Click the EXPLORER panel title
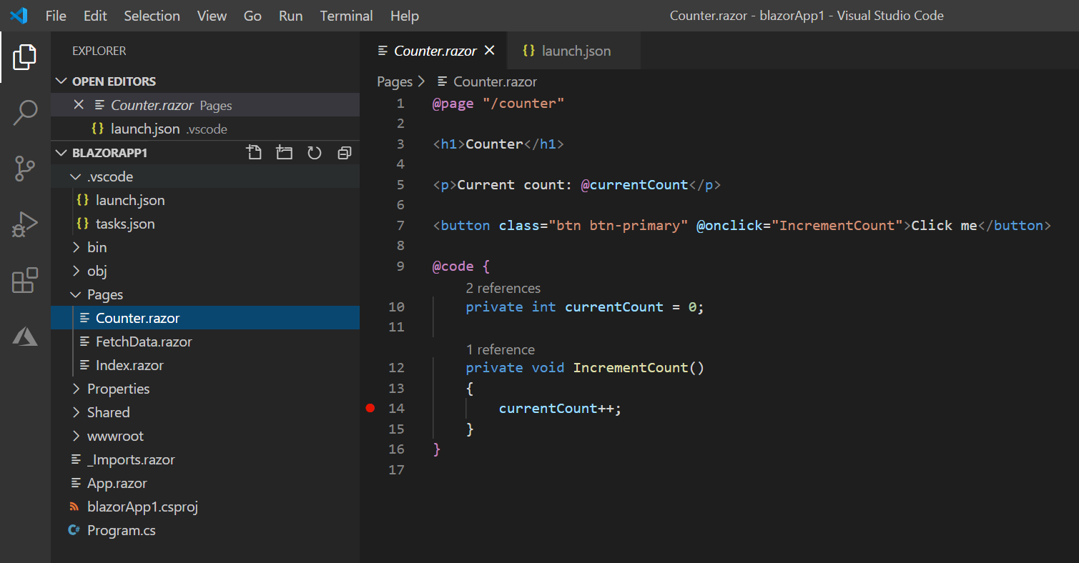Image resolution: width=1079 pixels, height=563 pixels. coord(99,51)
